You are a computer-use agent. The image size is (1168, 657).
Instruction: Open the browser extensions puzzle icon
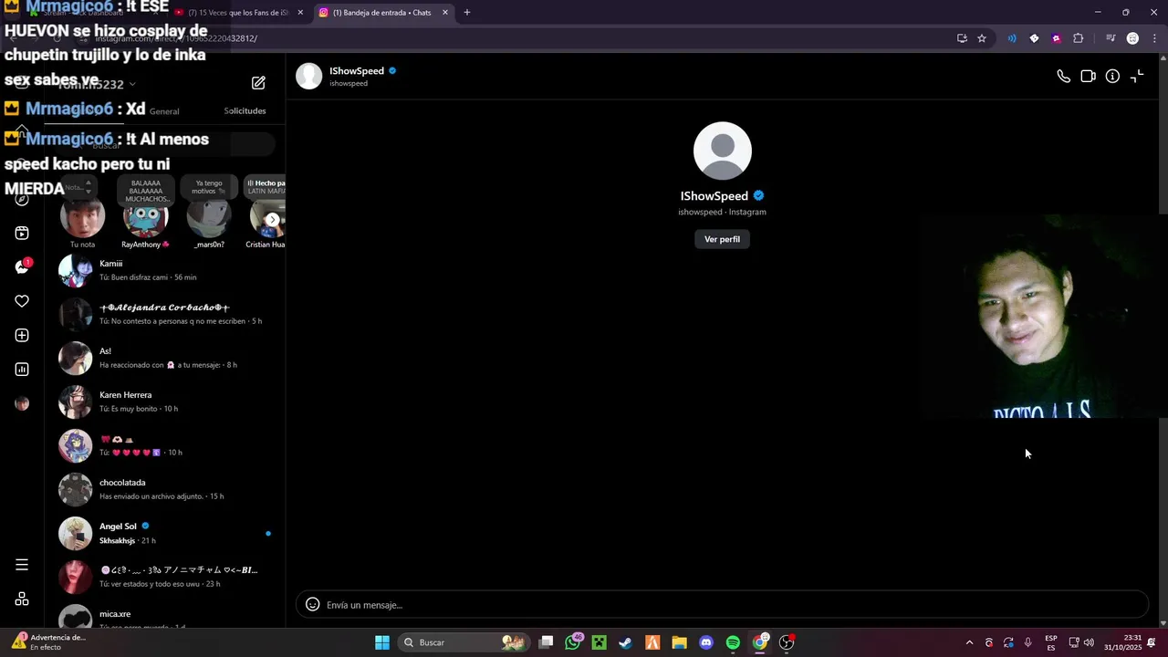(1079, 38)
